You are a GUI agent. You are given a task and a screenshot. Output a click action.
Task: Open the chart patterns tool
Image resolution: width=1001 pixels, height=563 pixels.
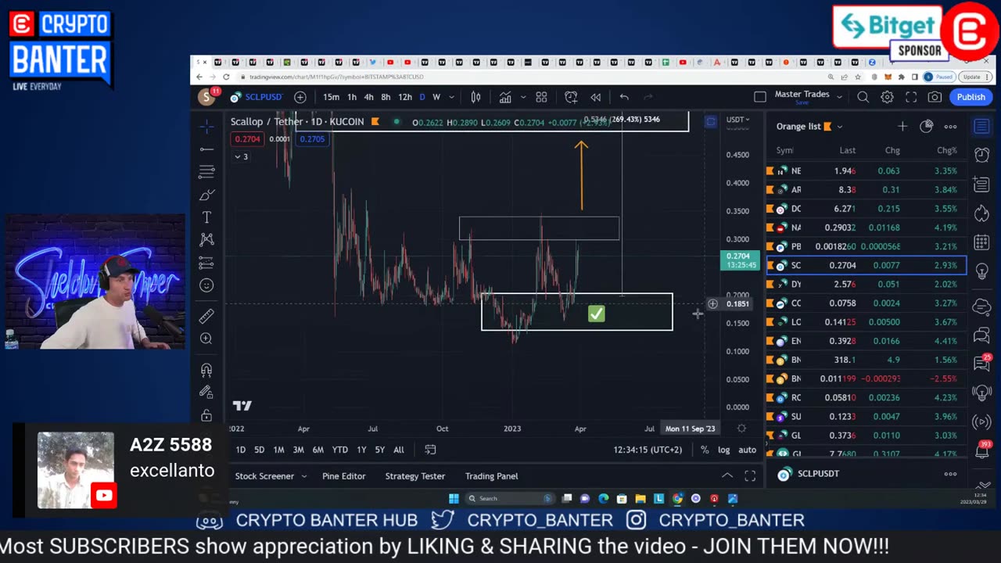[x=206, y=240]
